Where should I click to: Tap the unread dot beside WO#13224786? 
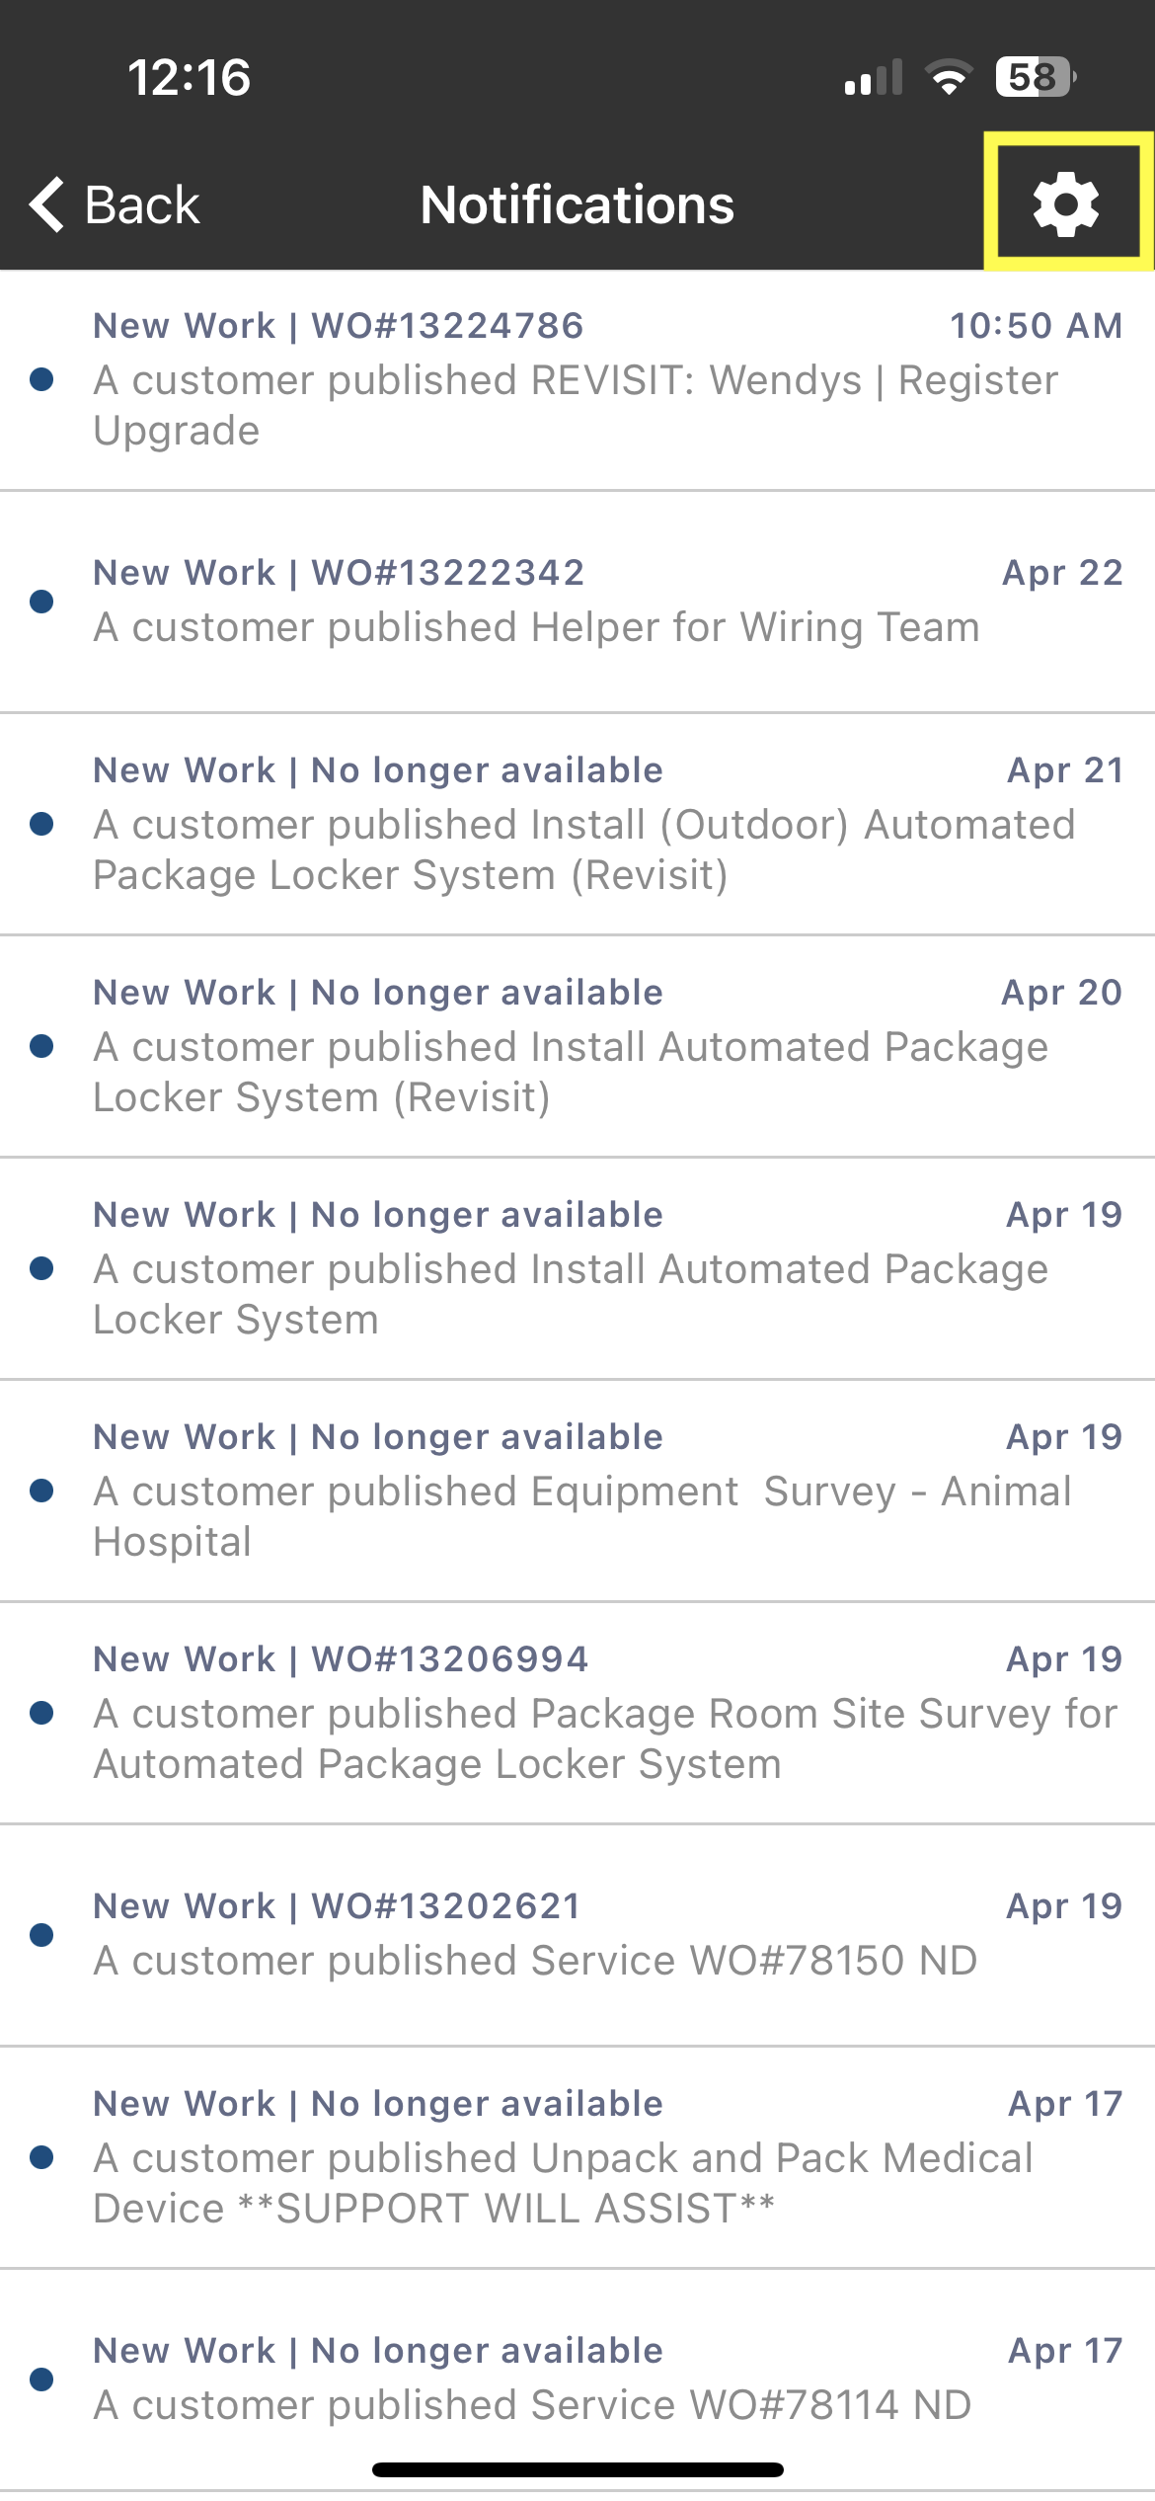(41, 380)
